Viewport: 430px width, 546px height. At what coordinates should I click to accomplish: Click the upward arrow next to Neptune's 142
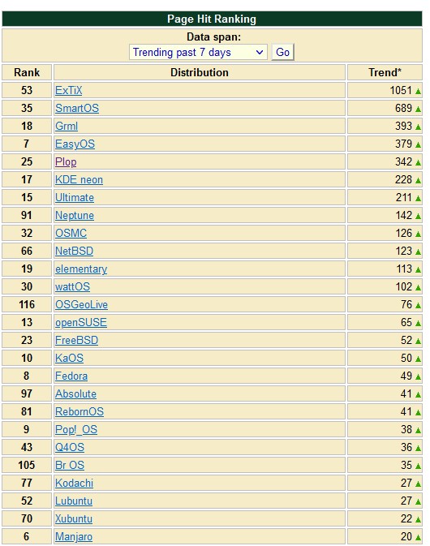[x=418, y=217]
